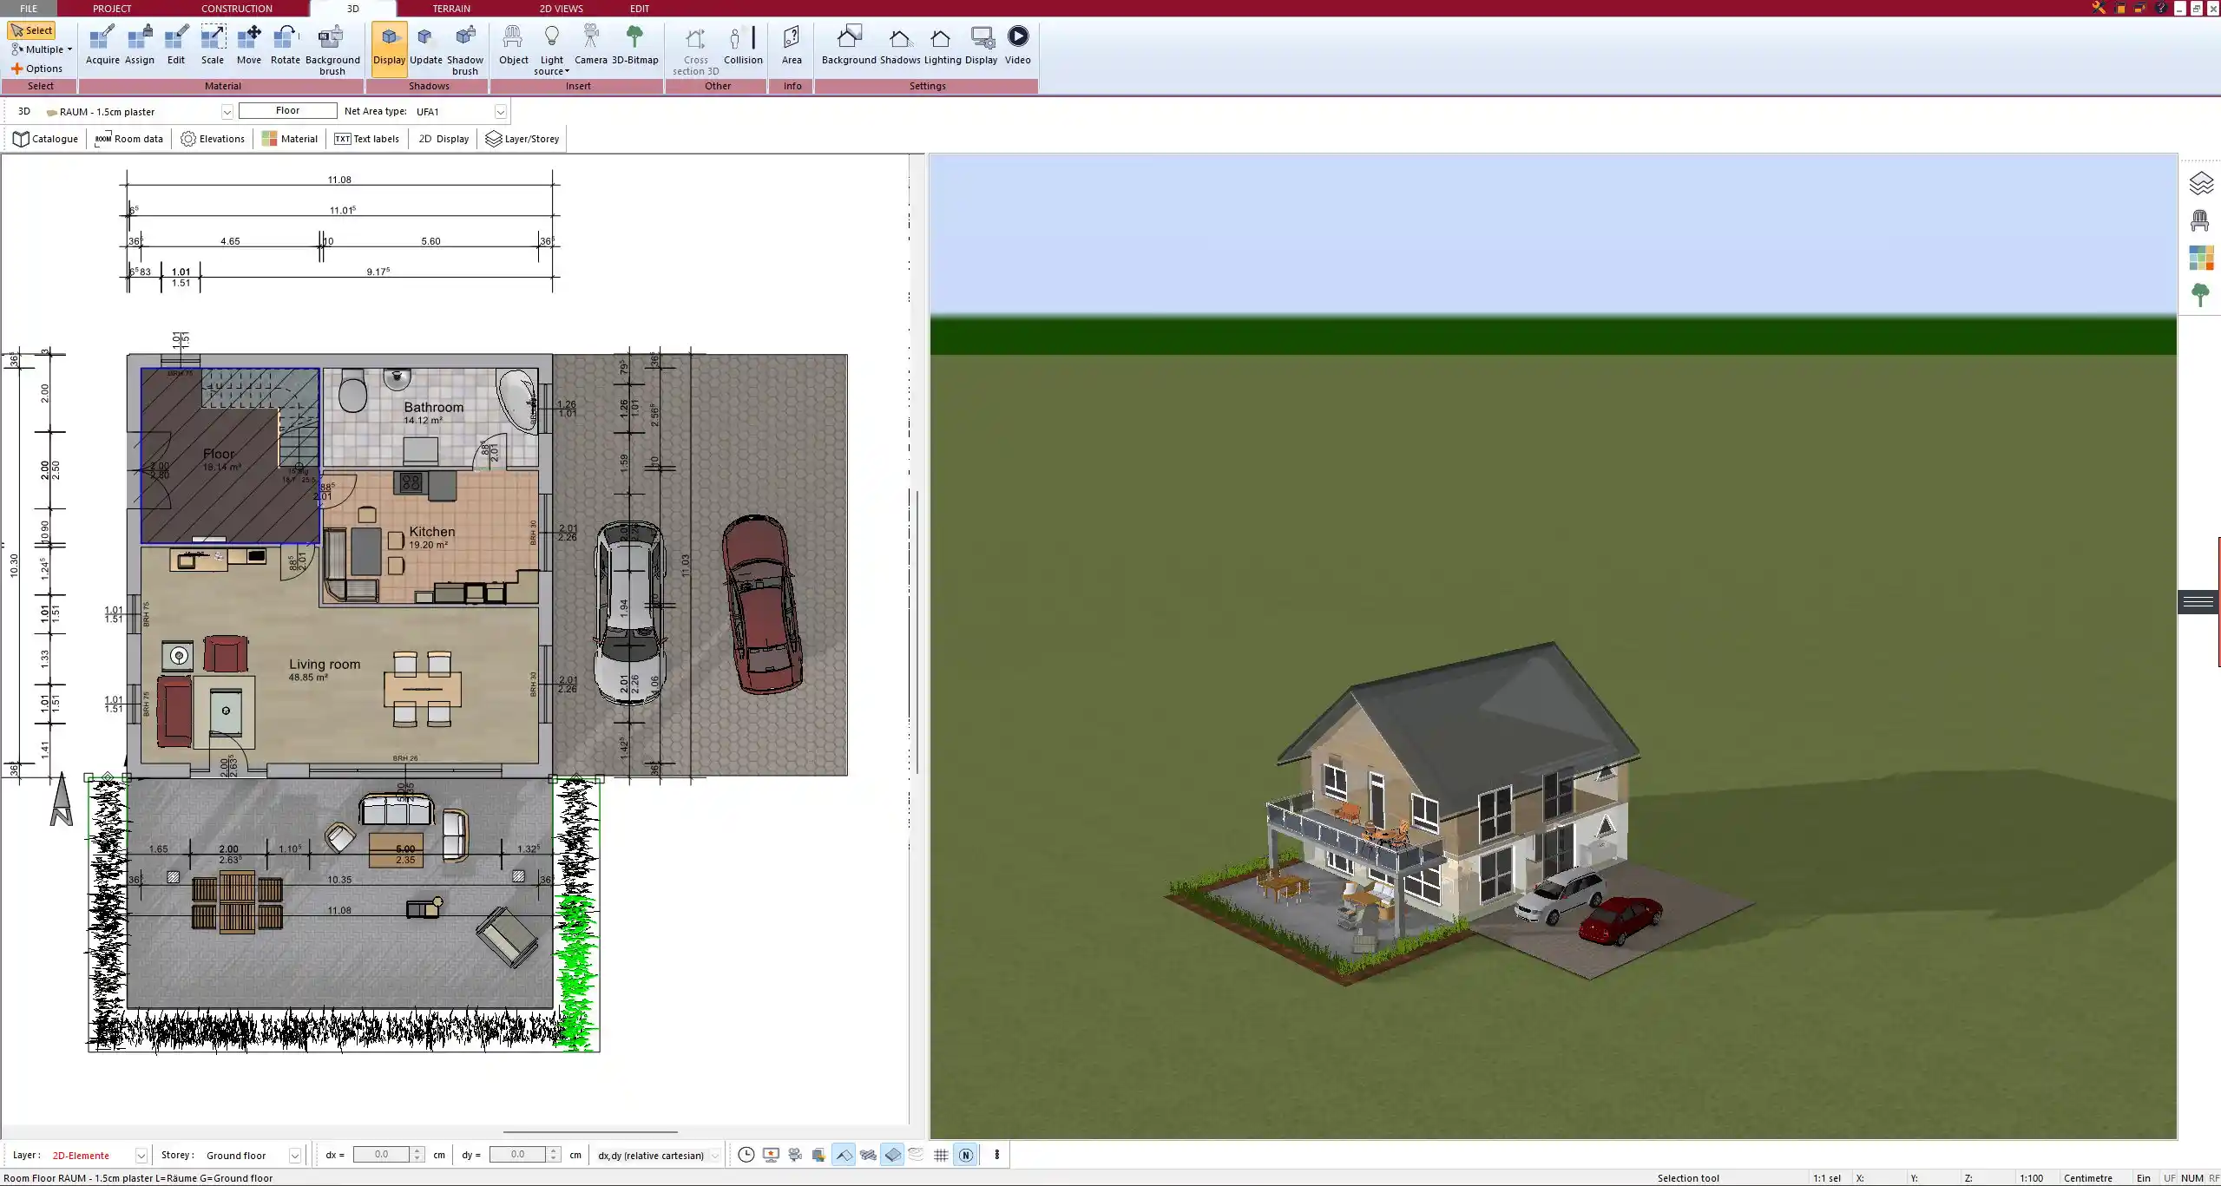Viewport: 2221px width, 1186px height.
Task: Open Layer/Storey settings
Action: tap(522, 139)
